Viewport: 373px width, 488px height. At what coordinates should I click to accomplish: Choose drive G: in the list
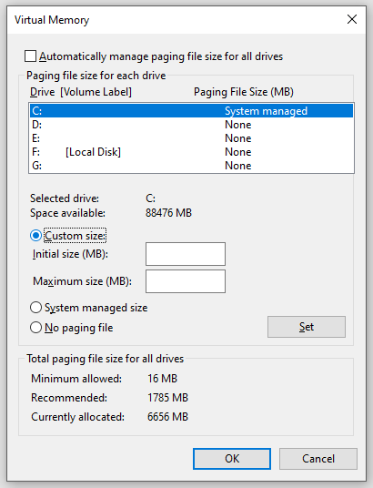[191, 166]
